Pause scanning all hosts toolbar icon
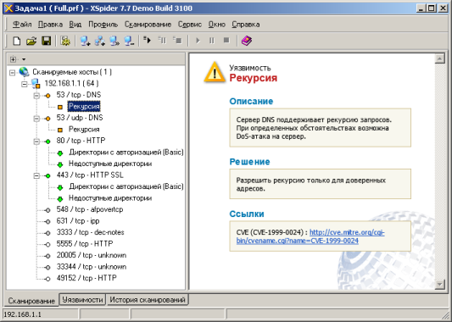The width and height of the screenshot is (452, 322). [162, 41]
